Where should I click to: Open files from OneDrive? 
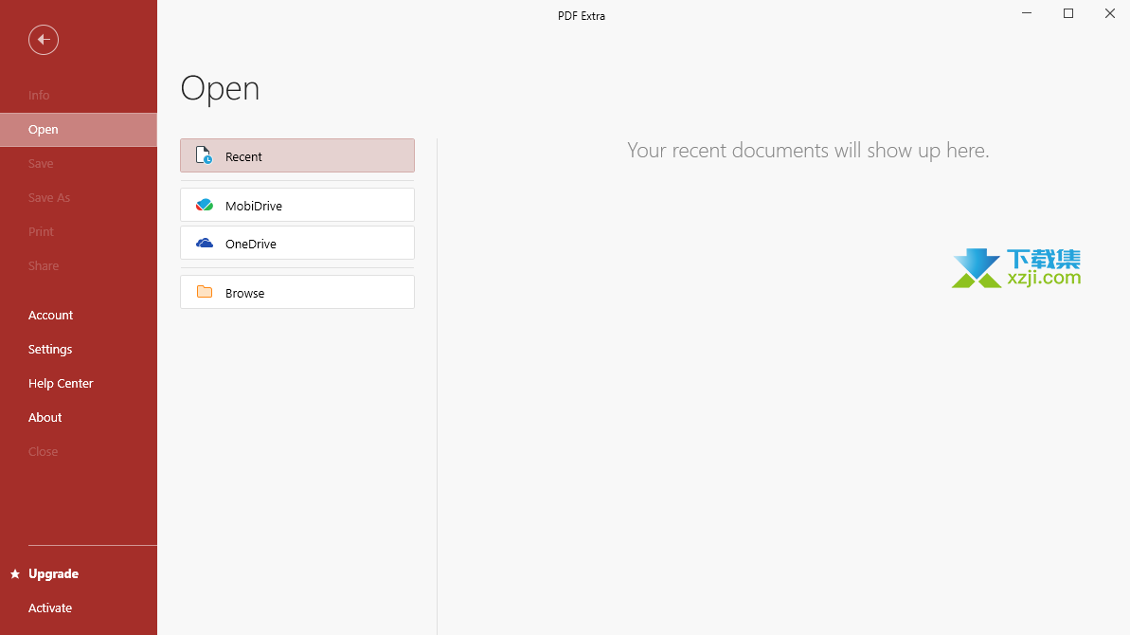(x=296, y=243)
